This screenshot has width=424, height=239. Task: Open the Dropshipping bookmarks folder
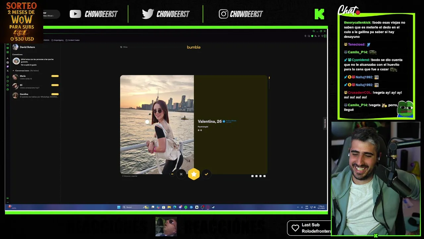point(57,40)
